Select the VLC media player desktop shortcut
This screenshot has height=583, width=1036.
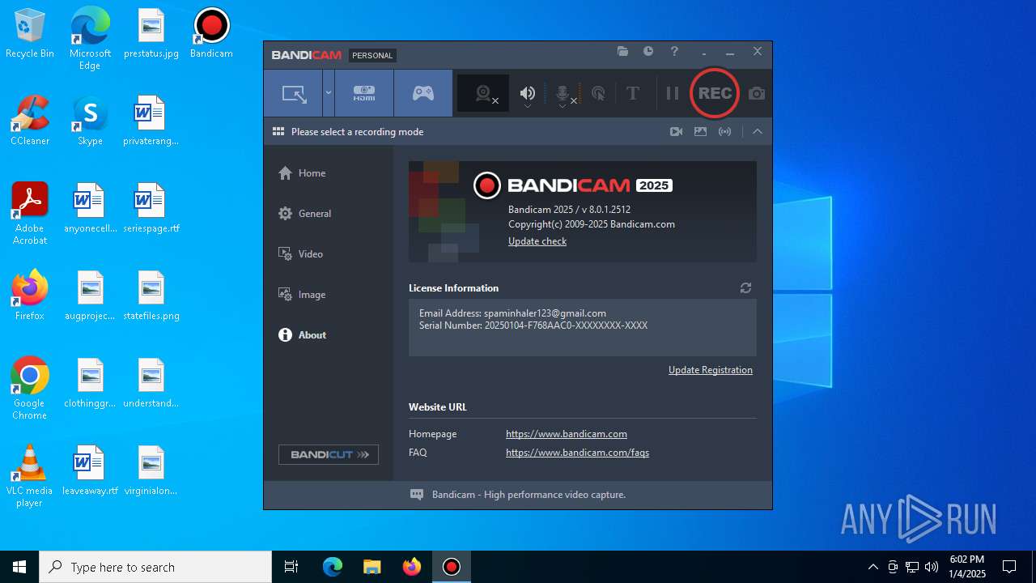pyautogui.click(x=30, y=476)
